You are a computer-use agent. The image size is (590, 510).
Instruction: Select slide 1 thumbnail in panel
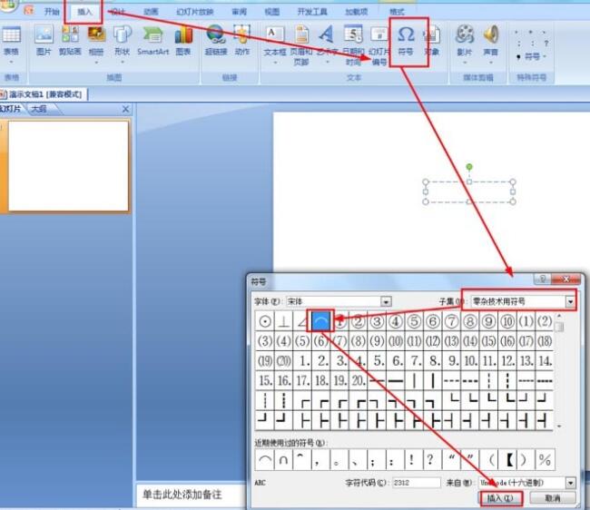(68, 164)
